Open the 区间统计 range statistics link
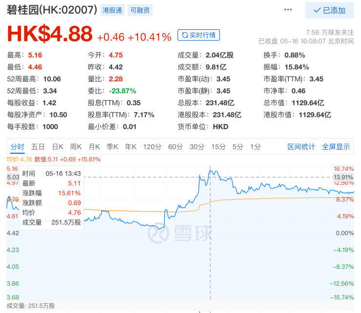Viewport: 361px width, 313px height. [301, 147]
